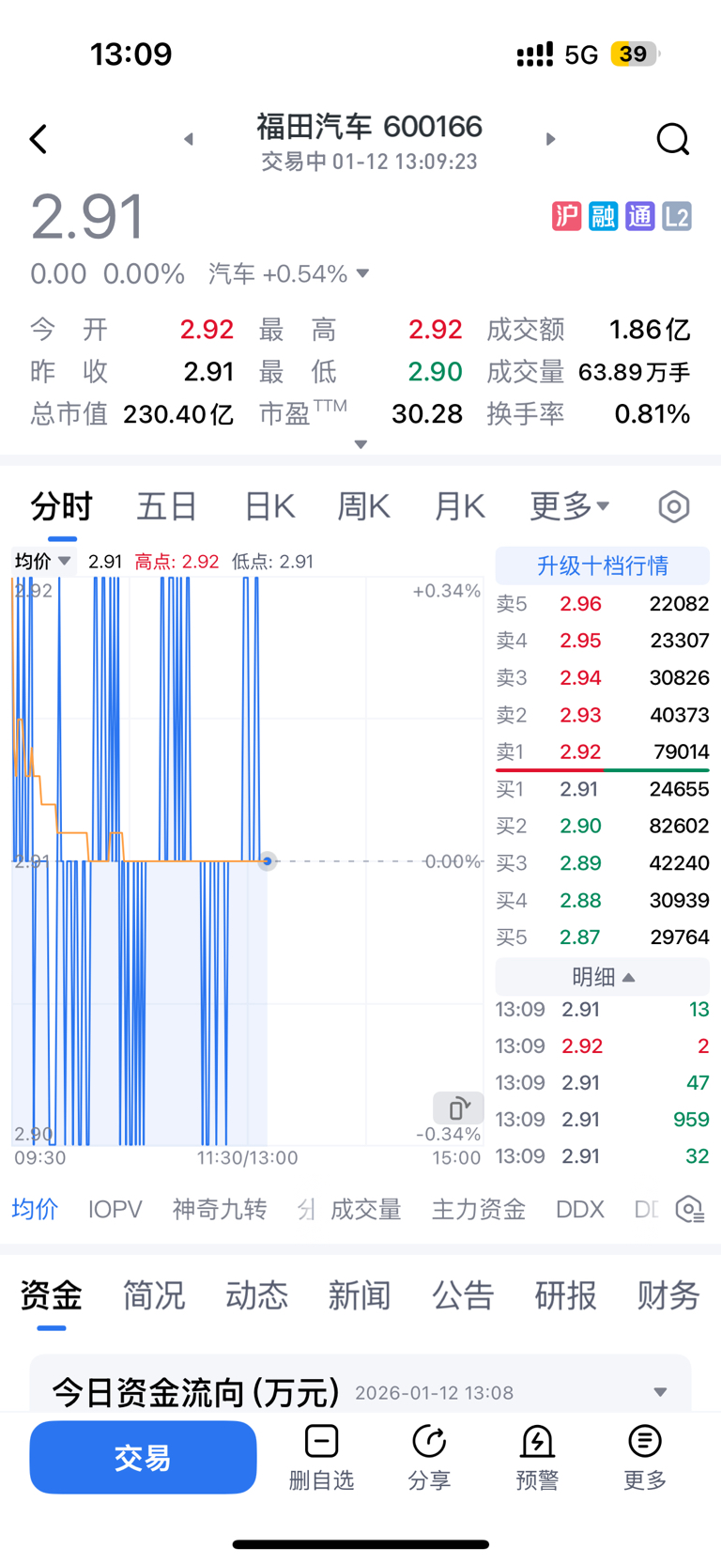
Task: Tap the 分享 share icon
Action: (429, 1459)
